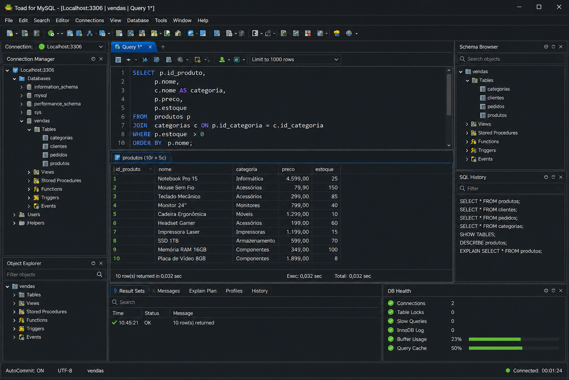This screenshot has width=569, height=380.
Task: Click green check icon beside Slow Queries
Action: (x=391, y=321)
